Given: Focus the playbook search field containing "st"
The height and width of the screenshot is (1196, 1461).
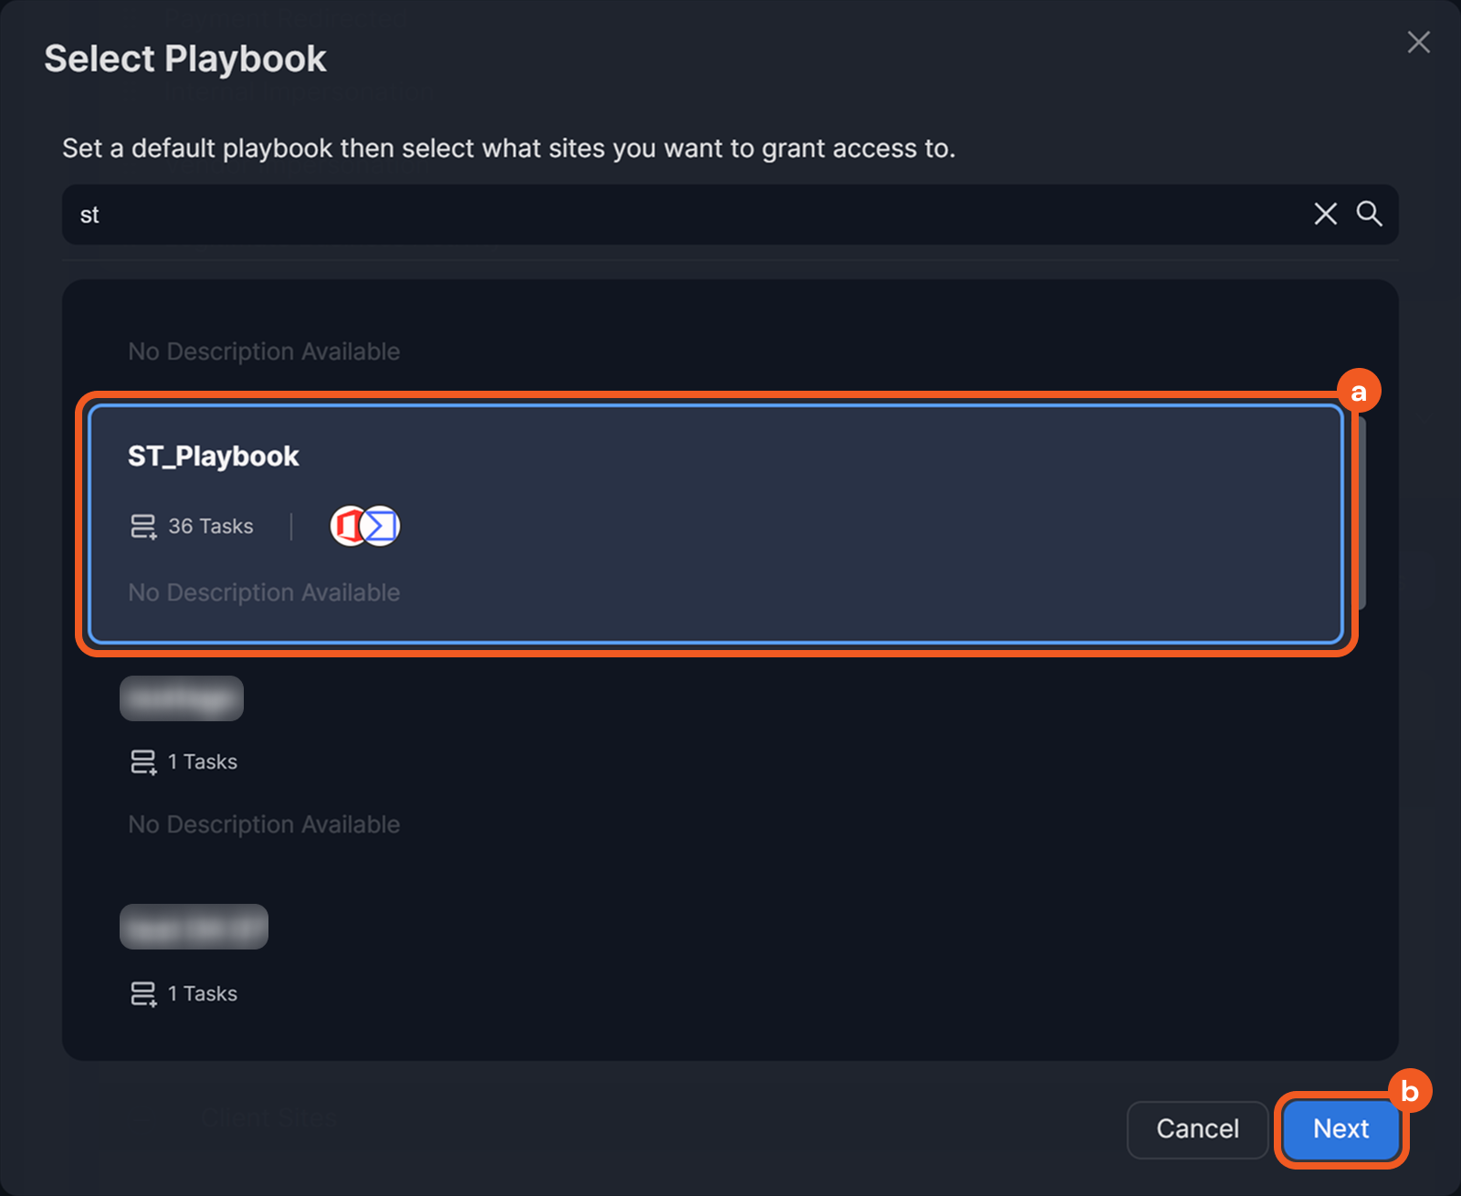Looking at the screenshot, I should coord(639,215).
